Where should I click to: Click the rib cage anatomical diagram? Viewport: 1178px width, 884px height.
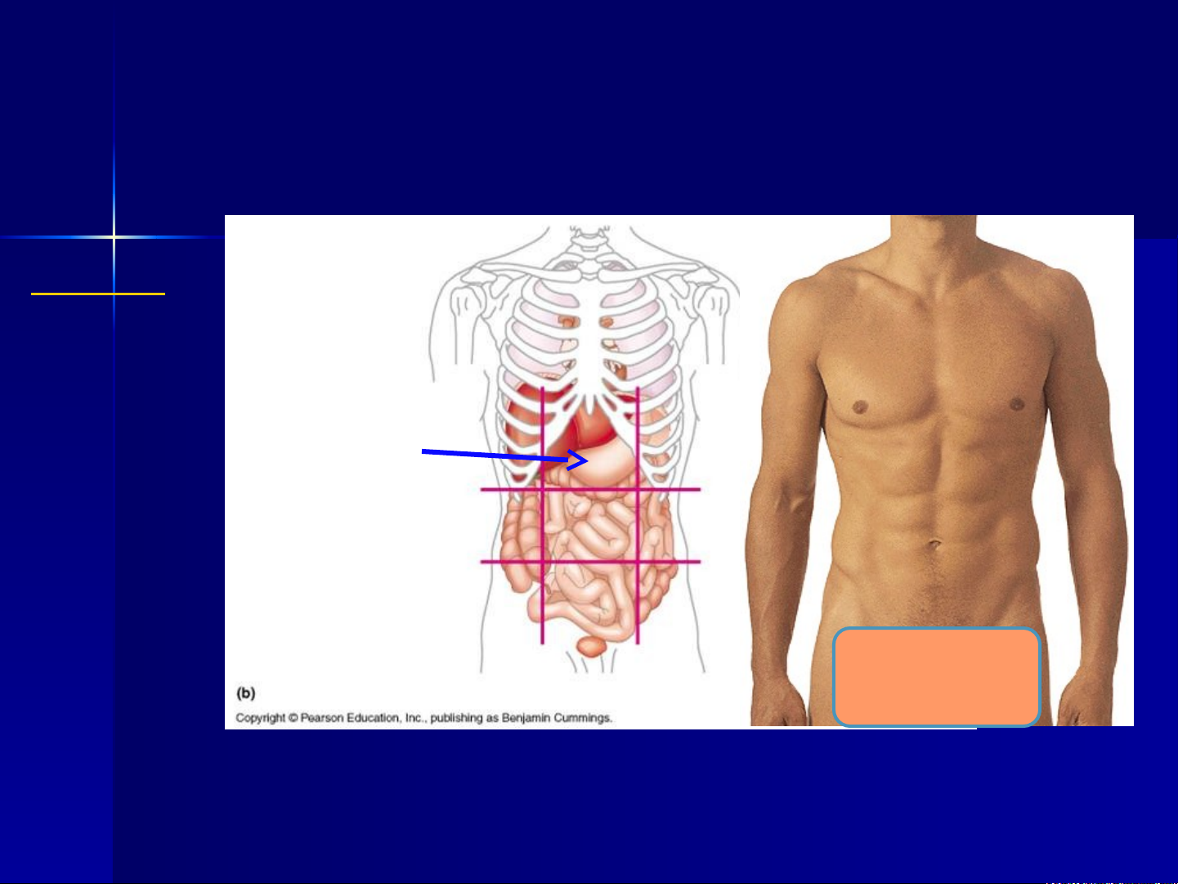[585, 450]
